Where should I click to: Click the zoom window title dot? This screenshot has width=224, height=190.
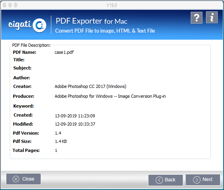coord(16,5)
